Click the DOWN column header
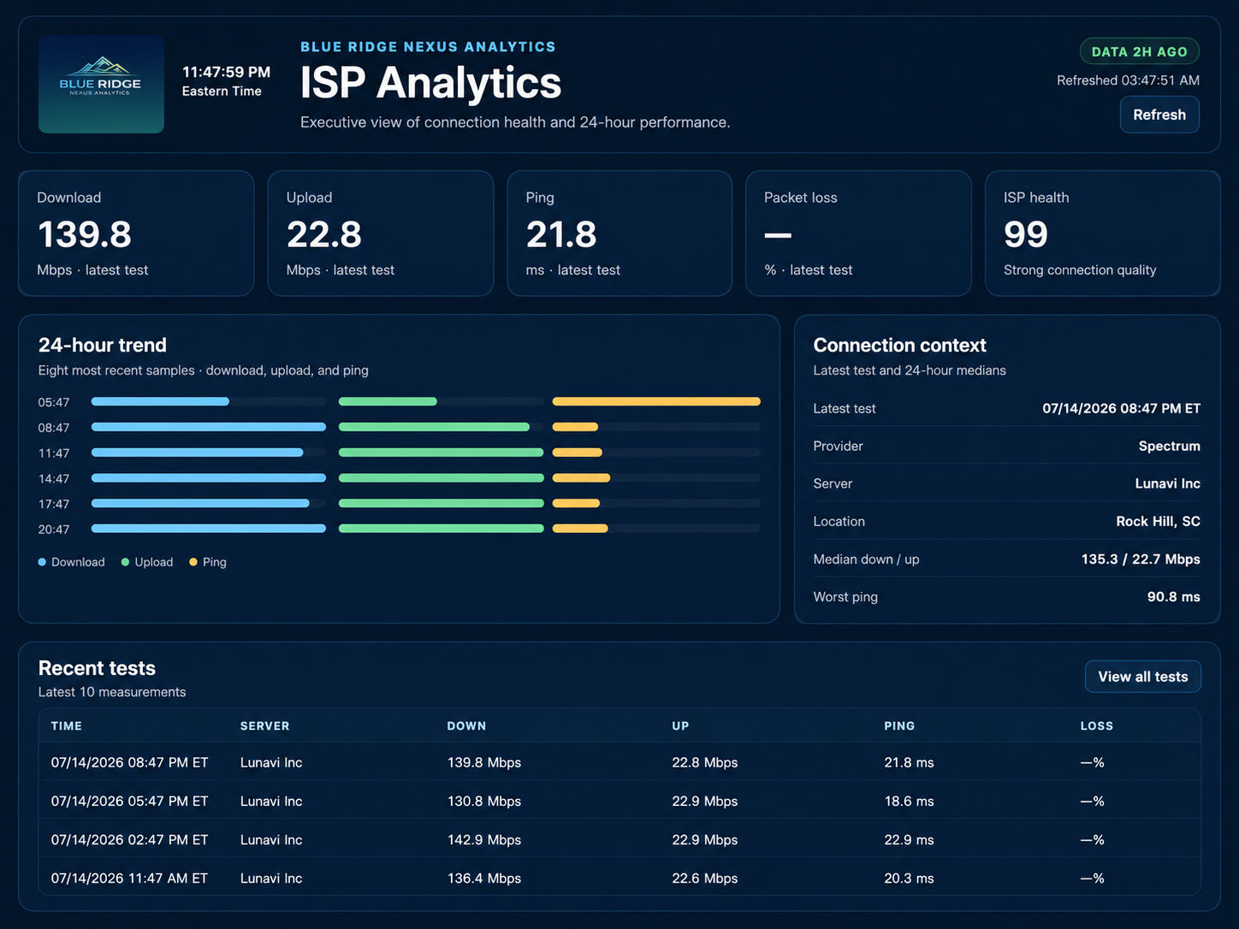Image resolution: width=1239 pixels, height=929 pixels. [x=466, y=726]
